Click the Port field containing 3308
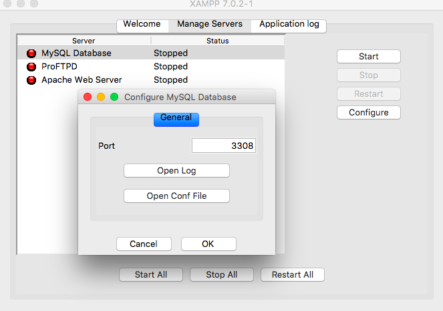This screenshot has width=443, height=311. coord(224,145)
